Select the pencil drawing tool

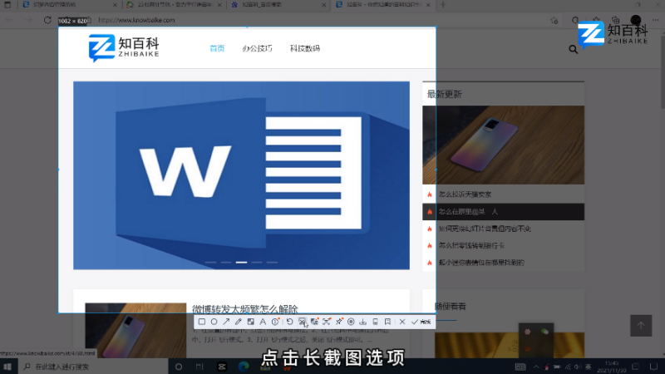click(239, 322)
